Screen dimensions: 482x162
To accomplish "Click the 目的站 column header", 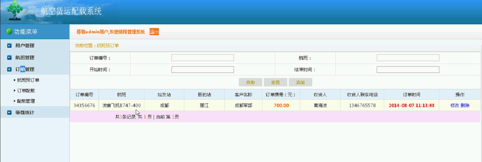I will click(x=204, y=95).
